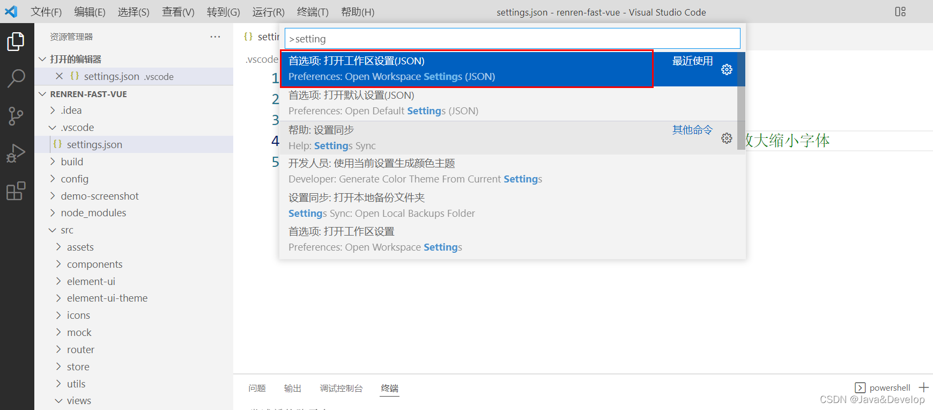The height and width of the screenshot is (410, 933).
Task: Click the gear icon for Open Workspace Settings (JSON)
Action: pyautogui.click(x=727, y=69)
